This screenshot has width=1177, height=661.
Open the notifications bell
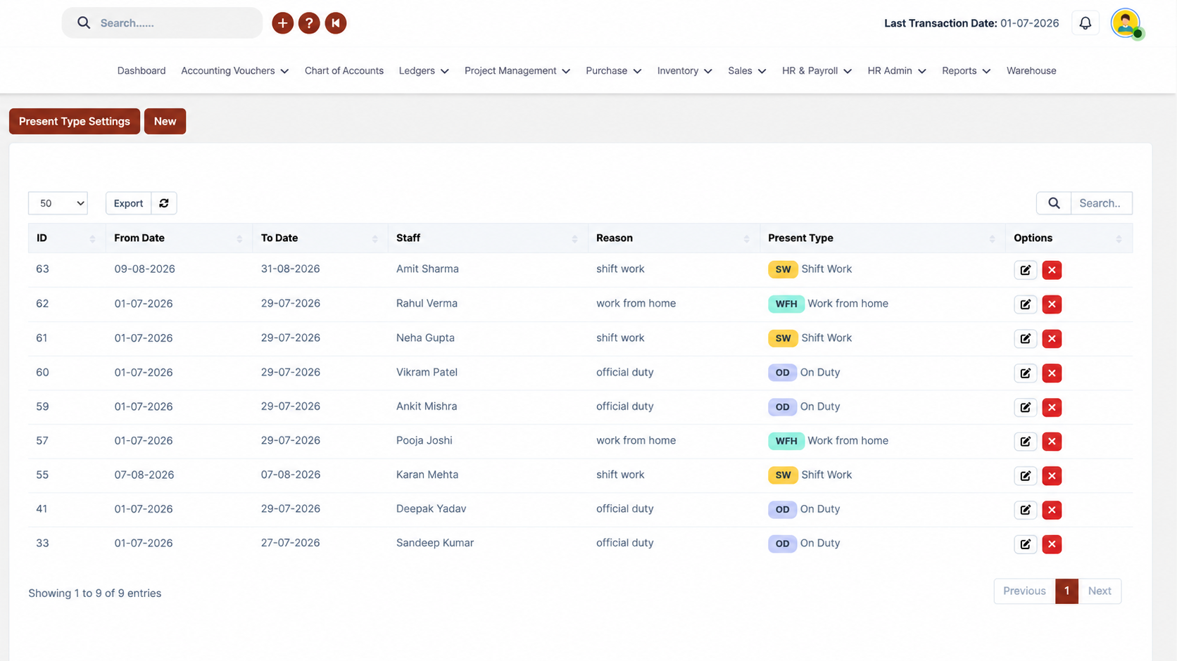point(1085,23)
